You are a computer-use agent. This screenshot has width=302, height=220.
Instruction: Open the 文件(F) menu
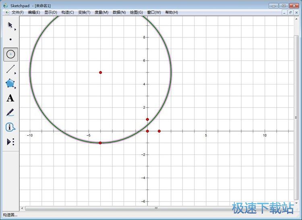coord(18,12)
